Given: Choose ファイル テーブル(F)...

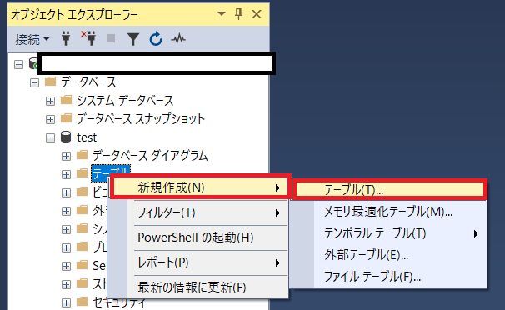Looking at the screenshot, I should click(388, 276).
